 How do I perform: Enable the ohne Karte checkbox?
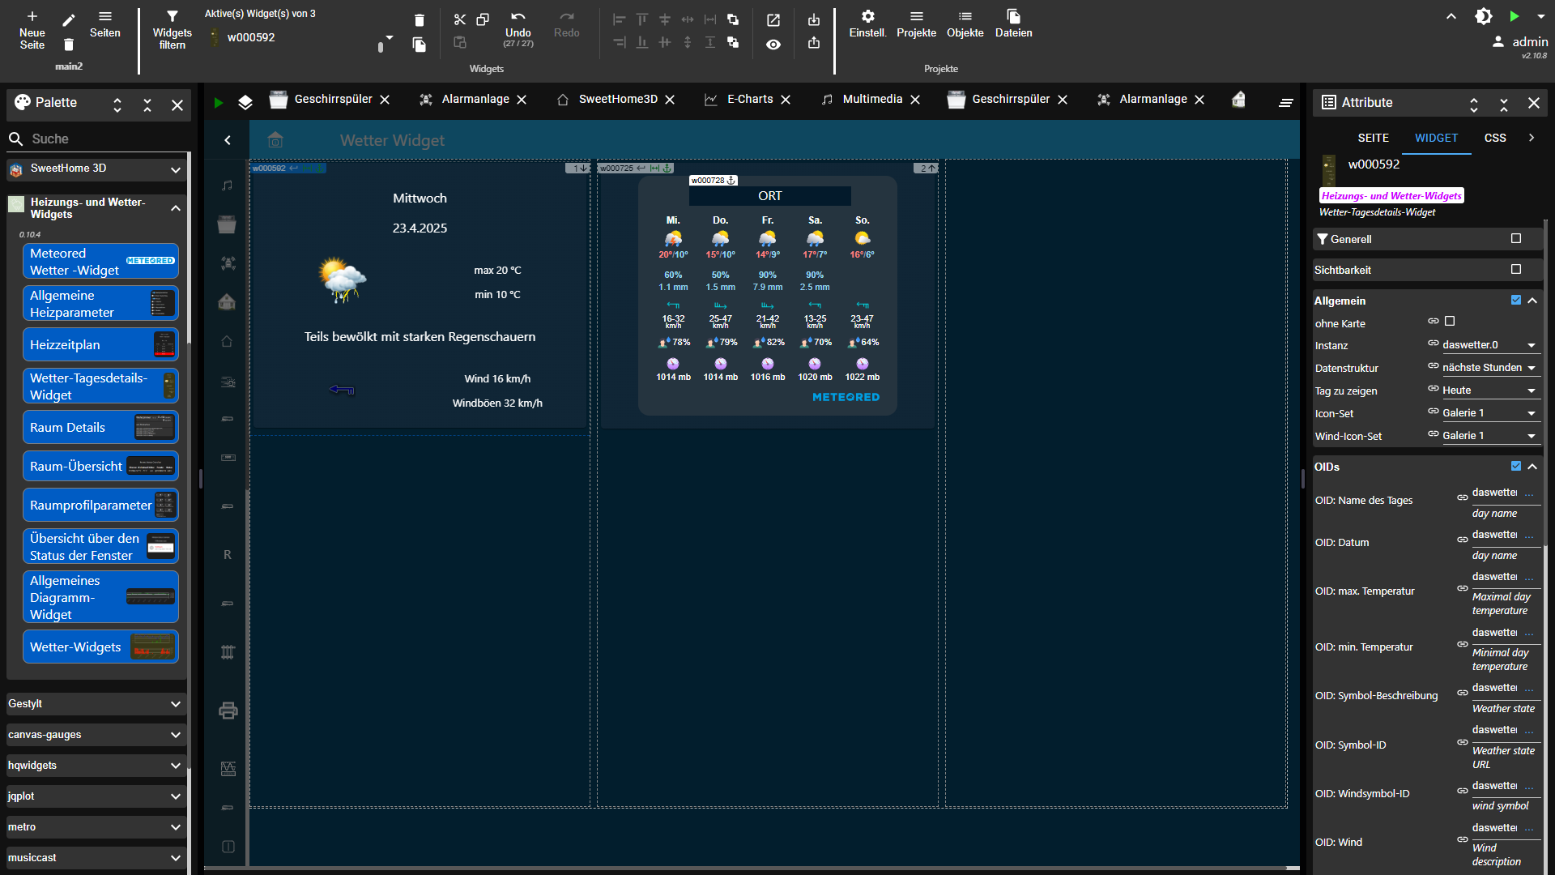[1450, 322]
